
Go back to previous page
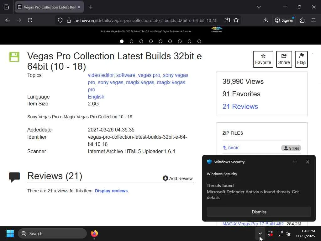(x=8, y=20)
